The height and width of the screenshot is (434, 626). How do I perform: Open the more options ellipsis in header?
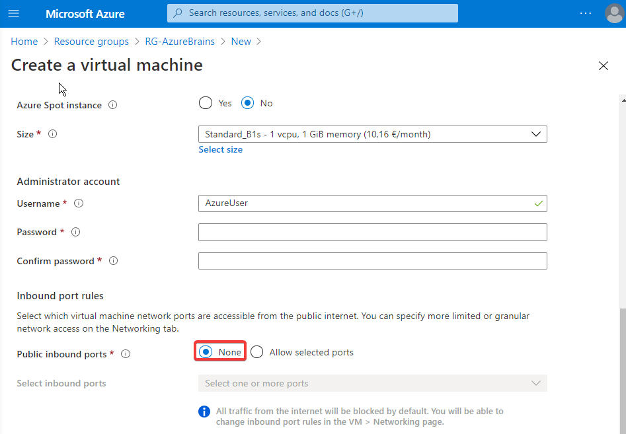(x=586, y=13)
